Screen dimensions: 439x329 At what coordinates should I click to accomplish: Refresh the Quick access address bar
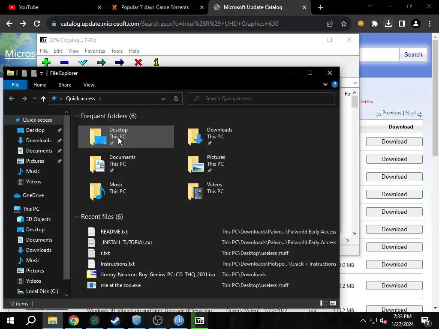(x=176, y=99)
